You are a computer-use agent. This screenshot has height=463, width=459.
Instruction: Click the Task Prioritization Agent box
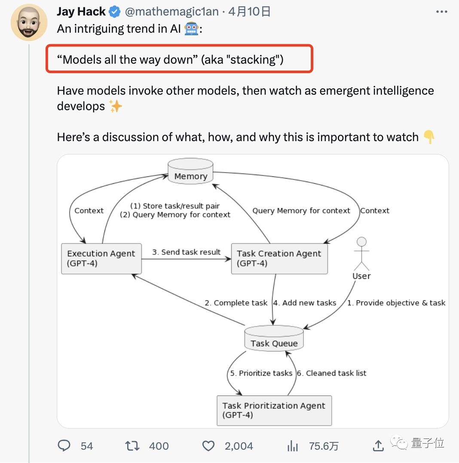(274, 410)
